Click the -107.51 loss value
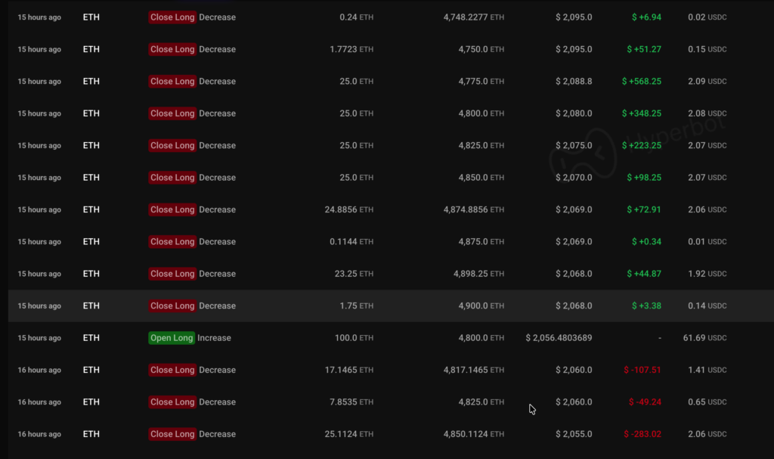This screenshot has height=459, width=774. click(642, 370)
